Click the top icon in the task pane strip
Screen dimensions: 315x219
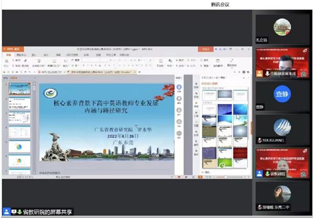(196, 85)
